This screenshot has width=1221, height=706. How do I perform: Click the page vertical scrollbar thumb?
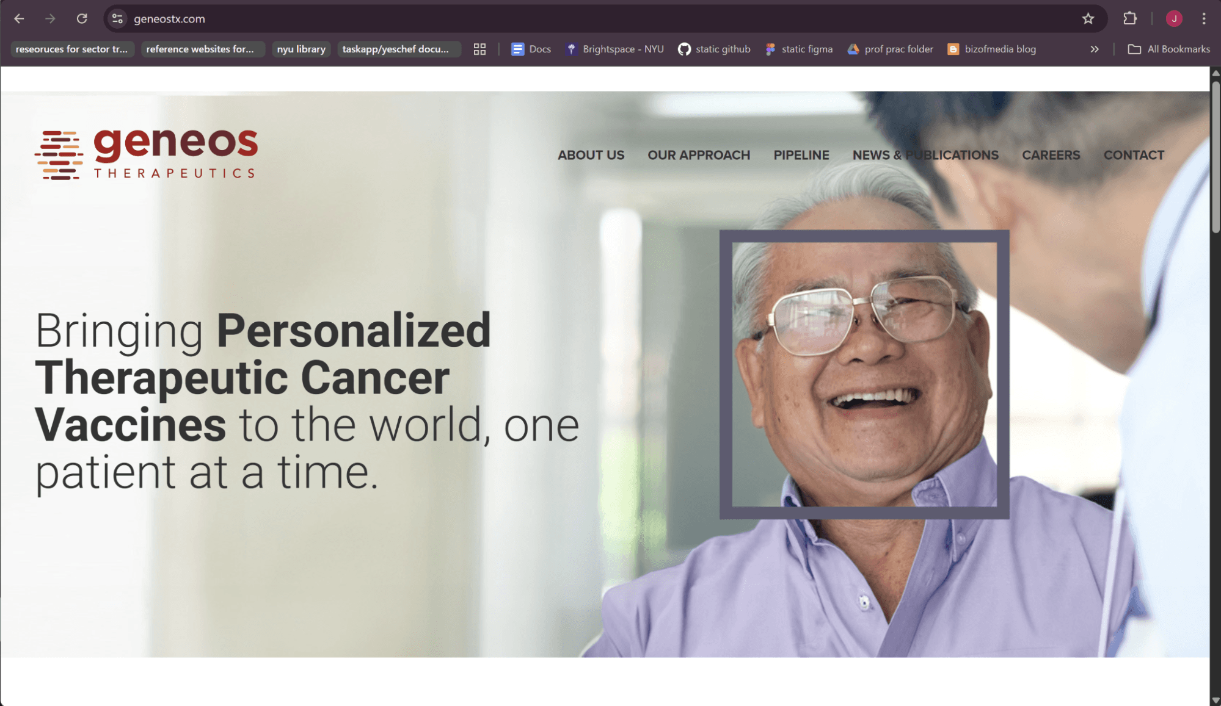[x=1216, y=156]
